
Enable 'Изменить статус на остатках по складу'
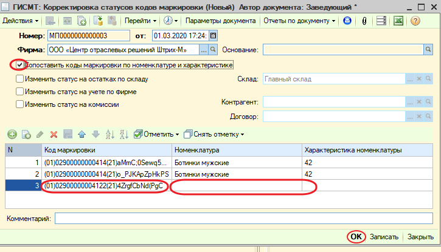pos(21,79)
